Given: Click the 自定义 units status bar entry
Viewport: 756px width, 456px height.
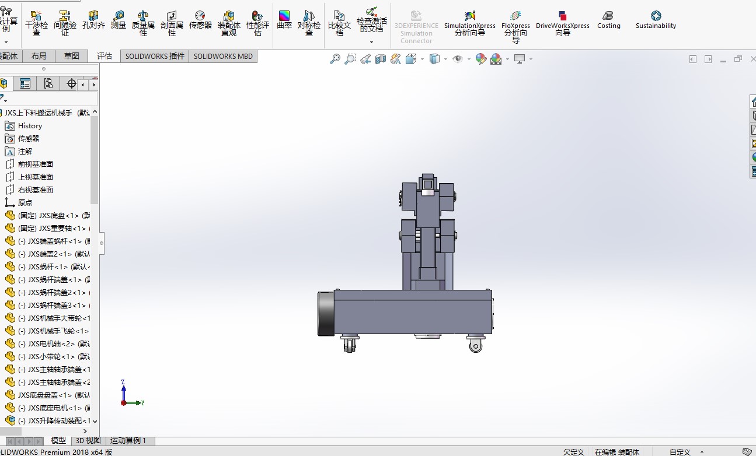Looking at the screenshot, I should pyautogui.click(x=680, y=452).
